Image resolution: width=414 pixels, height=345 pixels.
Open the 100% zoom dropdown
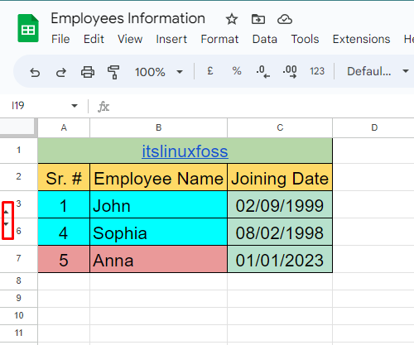(159, 72)
